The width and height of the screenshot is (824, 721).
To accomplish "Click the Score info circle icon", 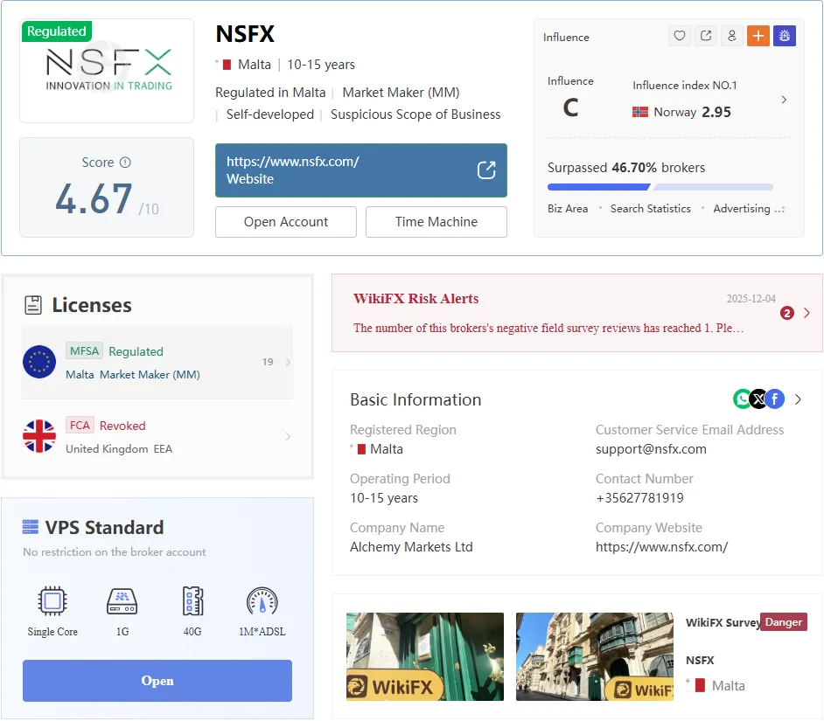I will [125, 163].
